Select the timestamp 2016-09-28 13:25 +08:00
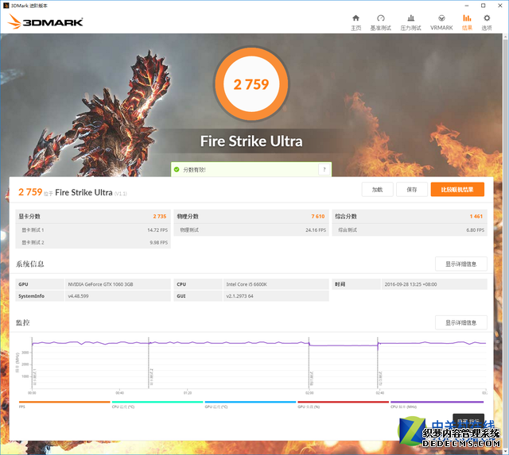Screen dimensions: 509x455 pos(410,284)
